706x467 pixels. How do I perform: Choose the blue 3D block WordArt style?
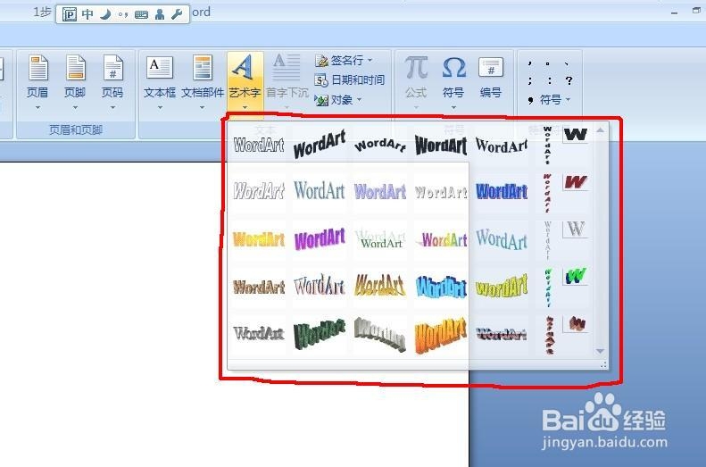(x=441, y=287)
